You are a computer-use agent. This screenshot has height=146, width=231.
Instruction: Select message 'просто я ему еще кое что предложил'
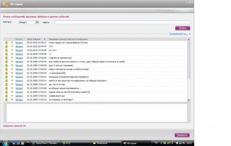(x=78, y=81)
